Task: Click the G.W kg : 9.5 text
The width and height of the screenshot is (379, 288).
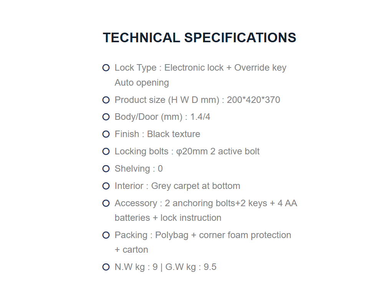Action: [191, 267]
